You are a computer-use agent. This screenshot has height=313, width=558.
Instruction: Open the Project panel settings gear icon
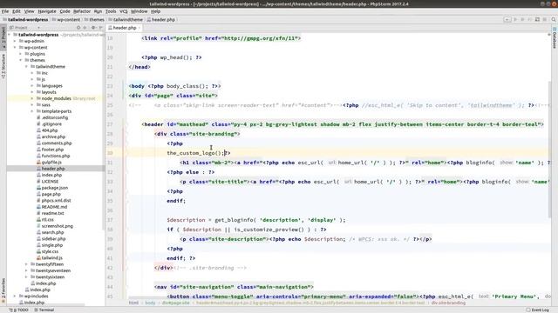pos(93,27)
